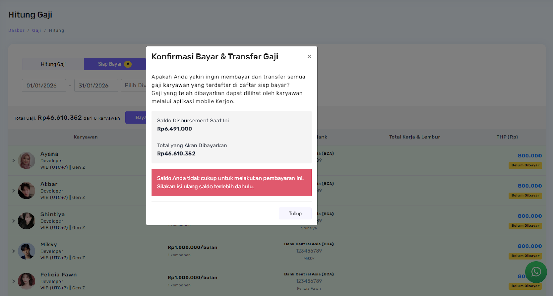Expand Felicia Fawn's row
Screen dimensions: 553x296
coord(13,281)
